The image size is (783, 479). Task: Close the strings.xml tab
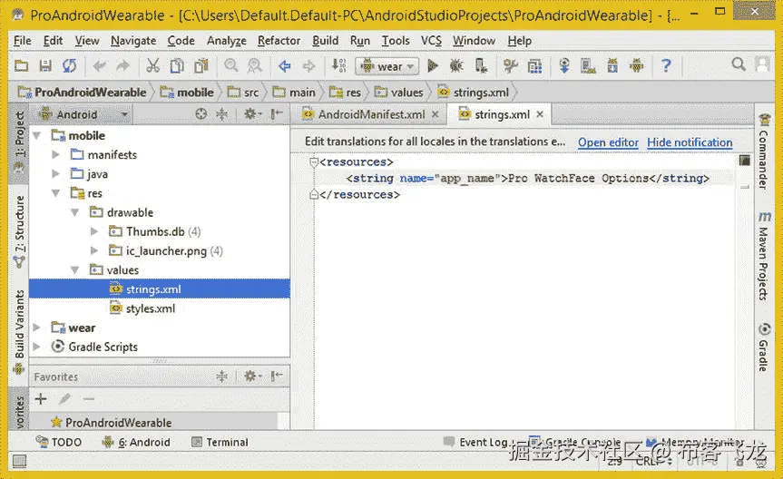click(x=540, y=114)
